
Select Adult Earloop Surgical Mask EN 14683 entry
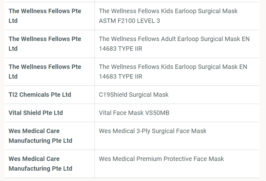click(x=174, y=44)
